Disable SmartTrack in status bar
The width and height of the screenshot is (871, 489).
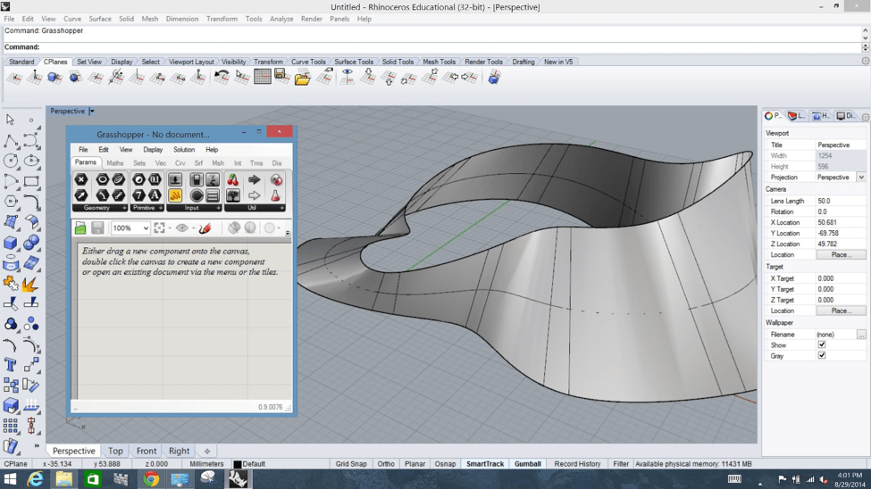coord(485,463)
